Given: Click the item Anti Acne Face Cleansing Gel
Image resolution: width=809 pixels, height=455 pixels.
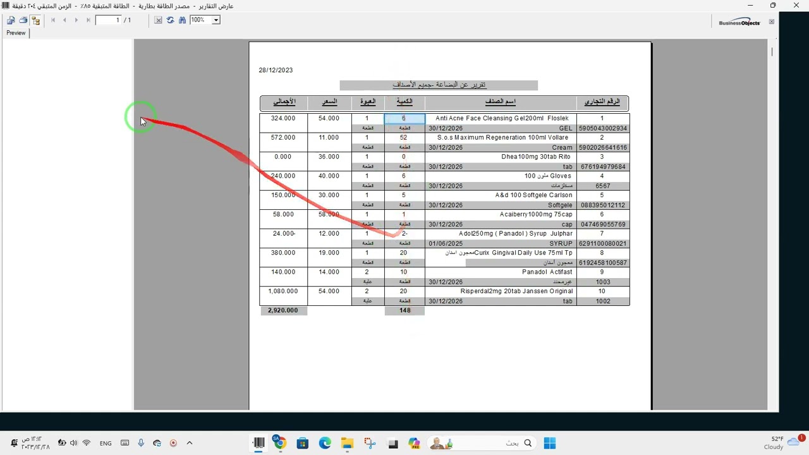Looking at the screenshot, I should (502, 118).
